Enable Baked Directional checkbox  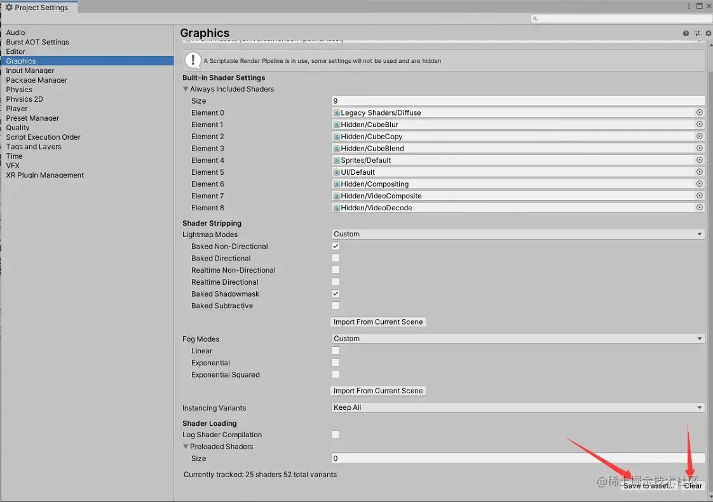(x=336, y=258)
